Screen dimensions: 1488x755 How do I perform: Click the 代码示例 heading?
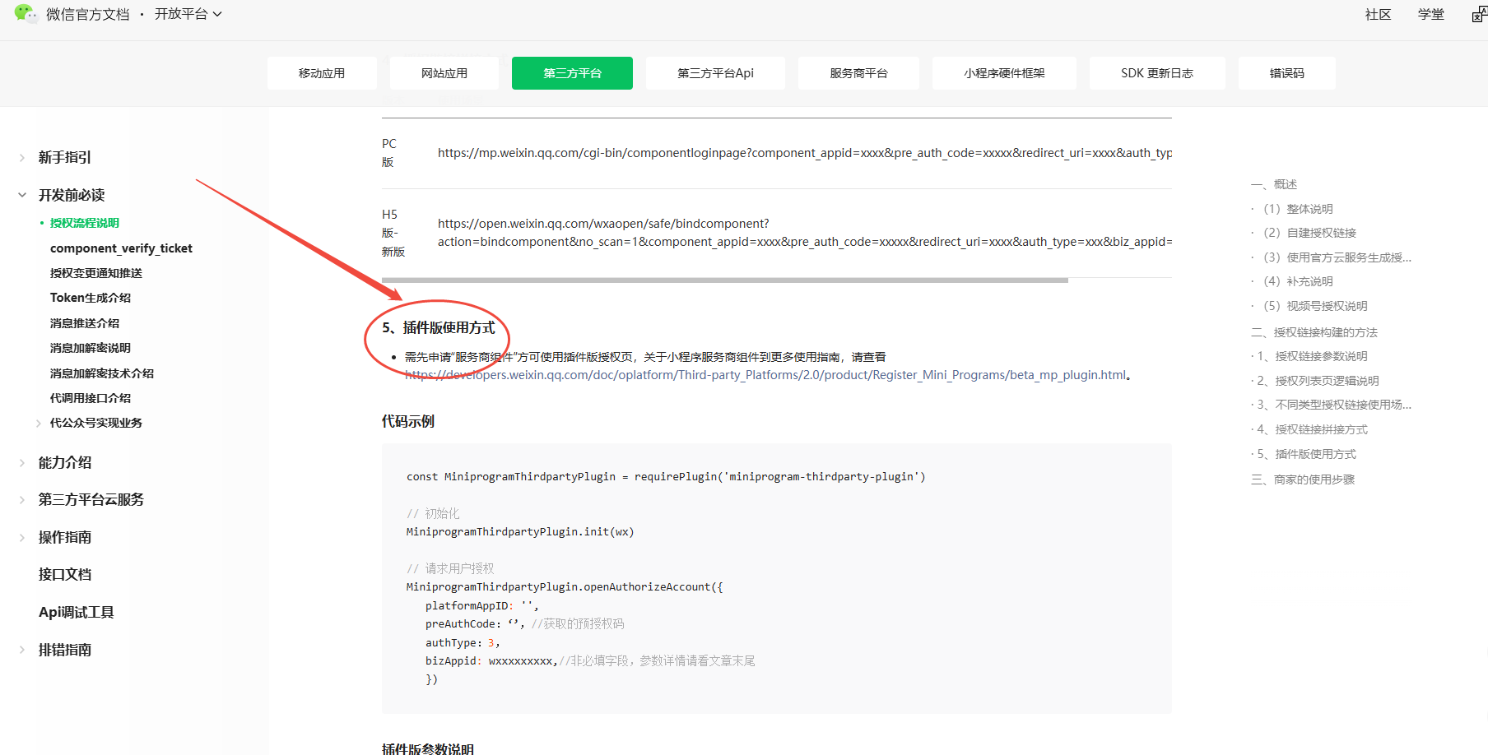pyautogui.click(x=408, y=421)
